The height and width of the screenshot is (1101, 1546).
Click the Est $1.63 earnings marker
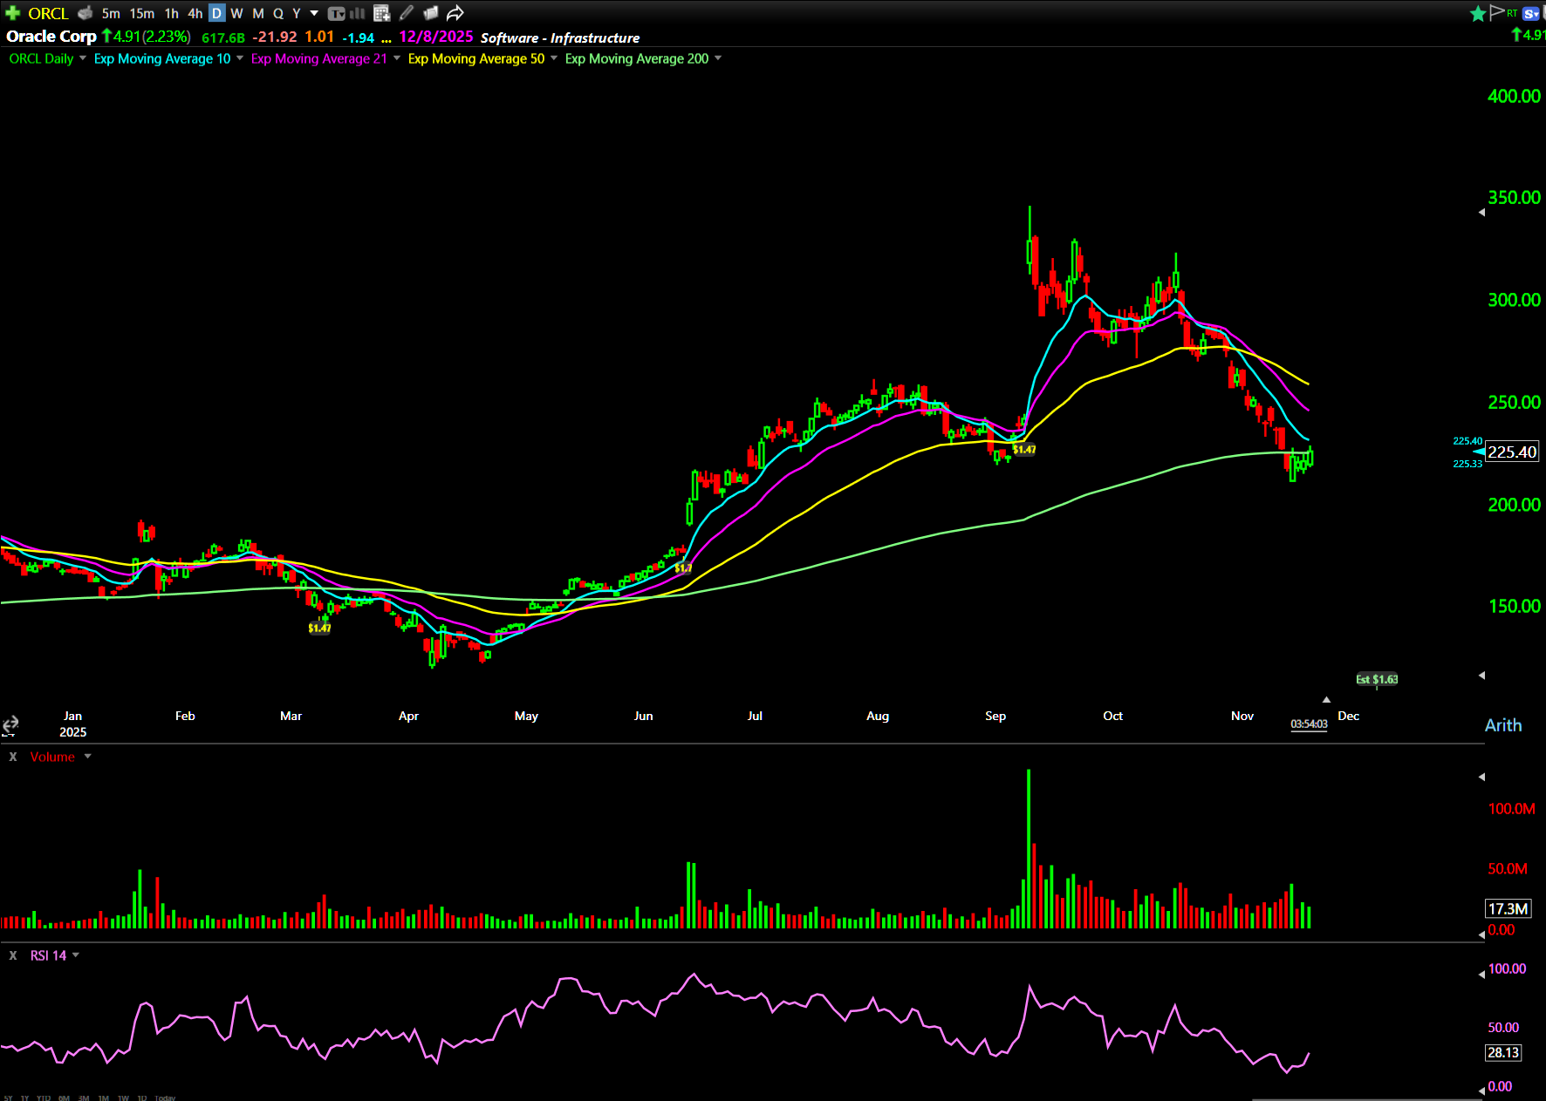tap(1377, 679)
